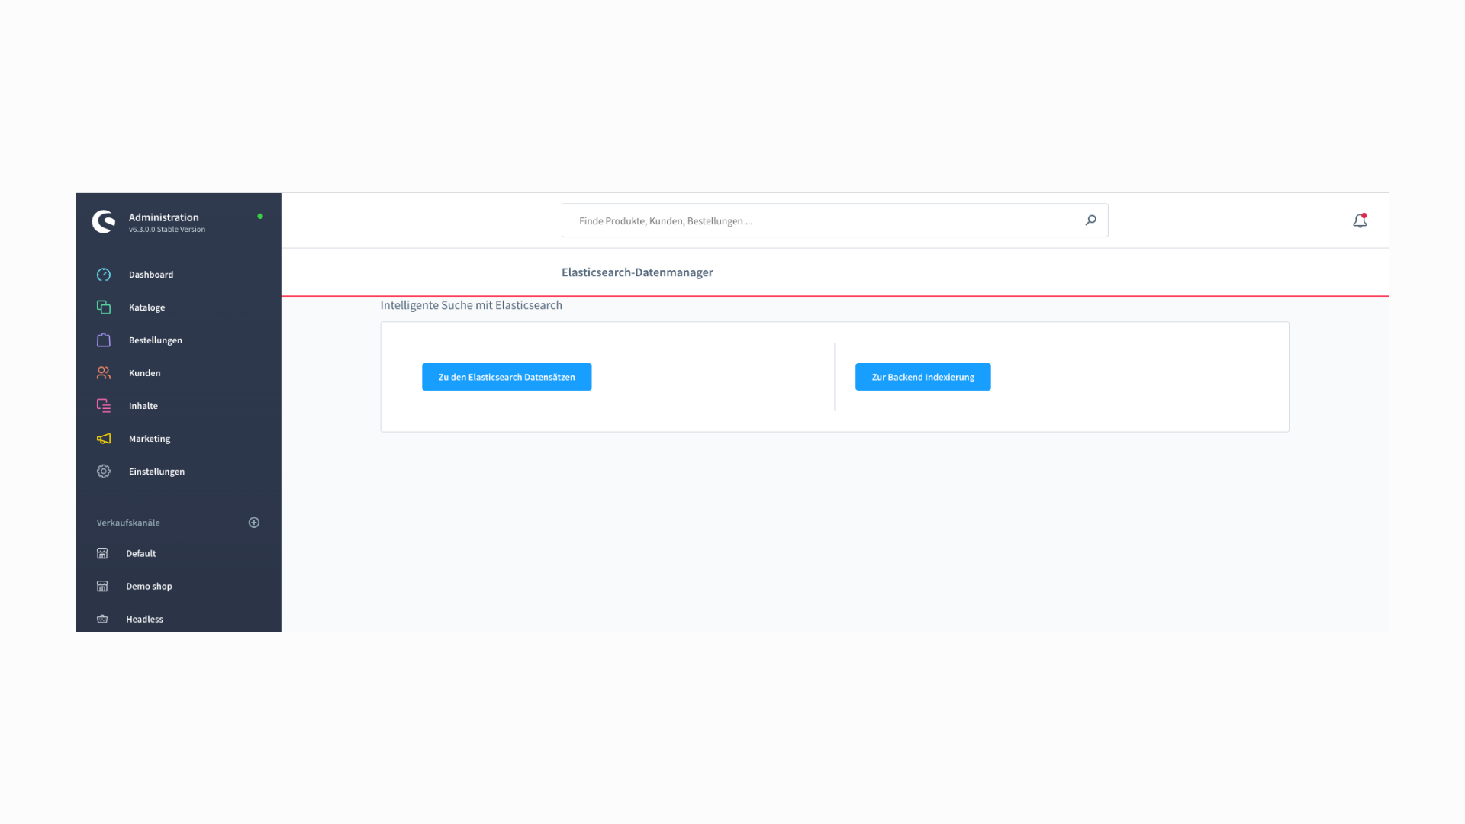Open notifications via the bell icon

click(1360, 221)
